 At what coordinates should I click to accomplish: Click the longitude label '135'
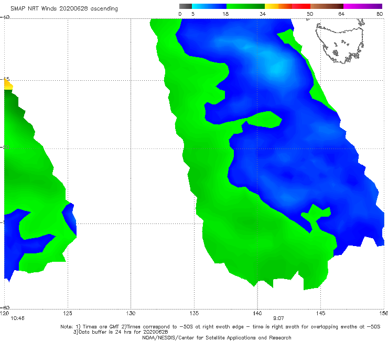194,314
